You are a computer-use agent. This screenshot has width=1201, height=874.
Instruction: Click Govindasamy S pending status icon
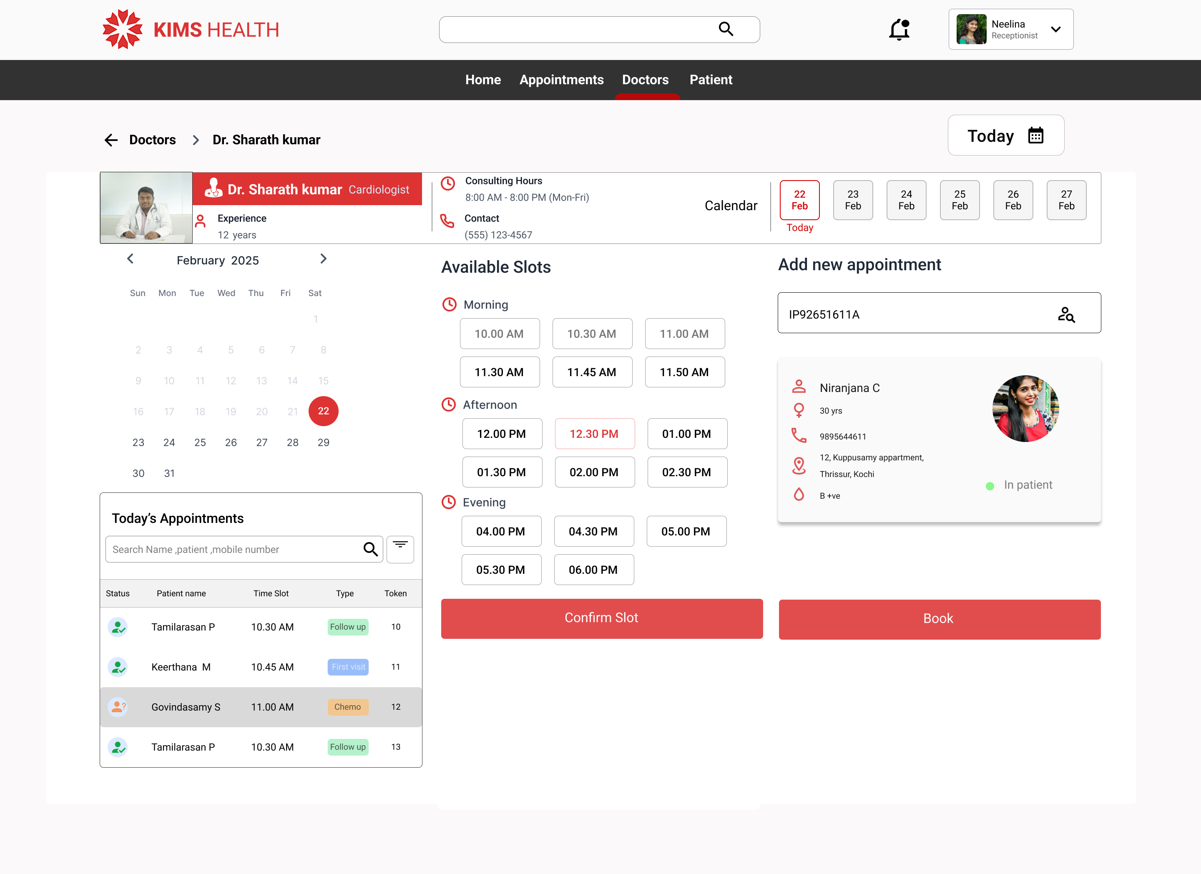pos(118,707)
